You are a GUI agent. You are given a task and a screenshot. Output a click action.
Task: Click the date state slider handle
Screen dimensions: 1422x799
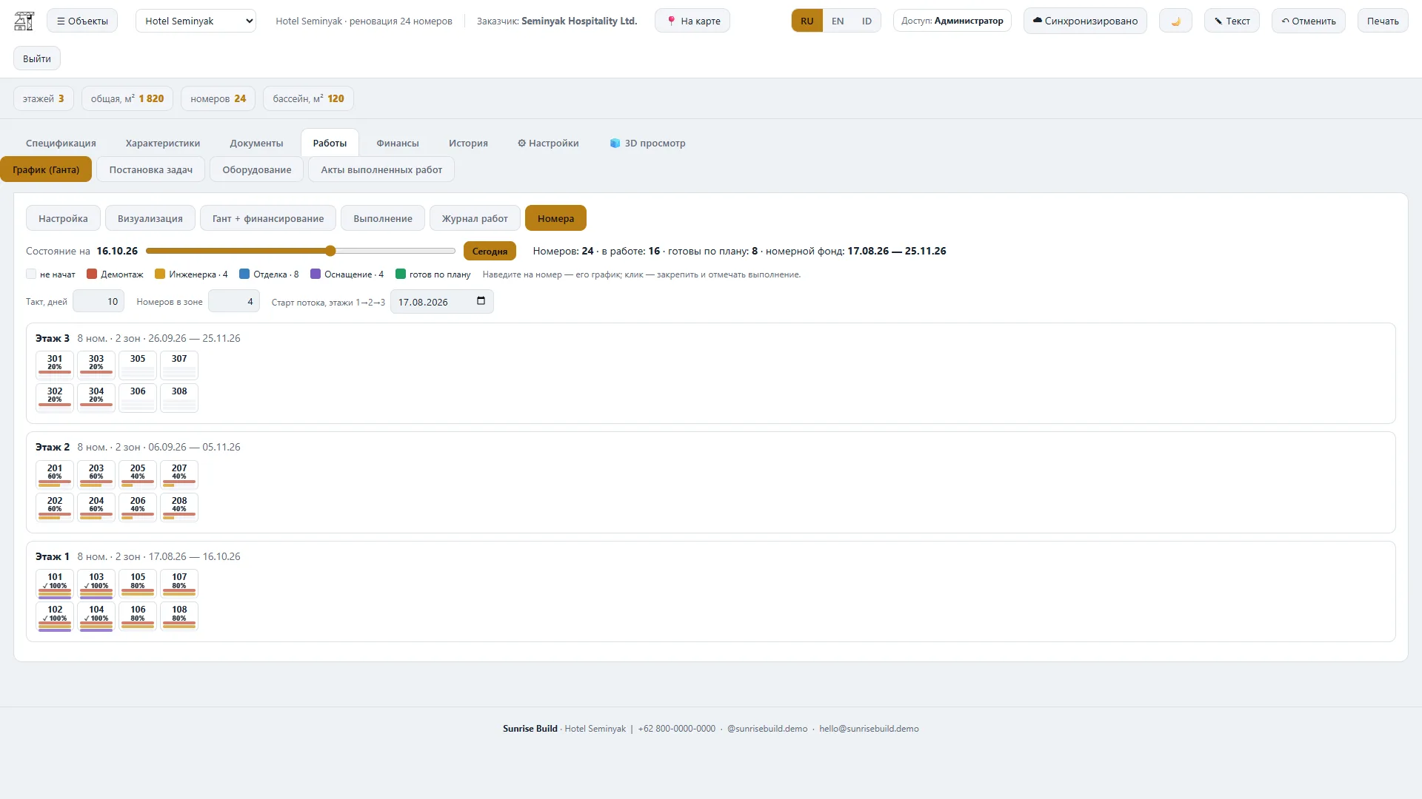(330, 251)
